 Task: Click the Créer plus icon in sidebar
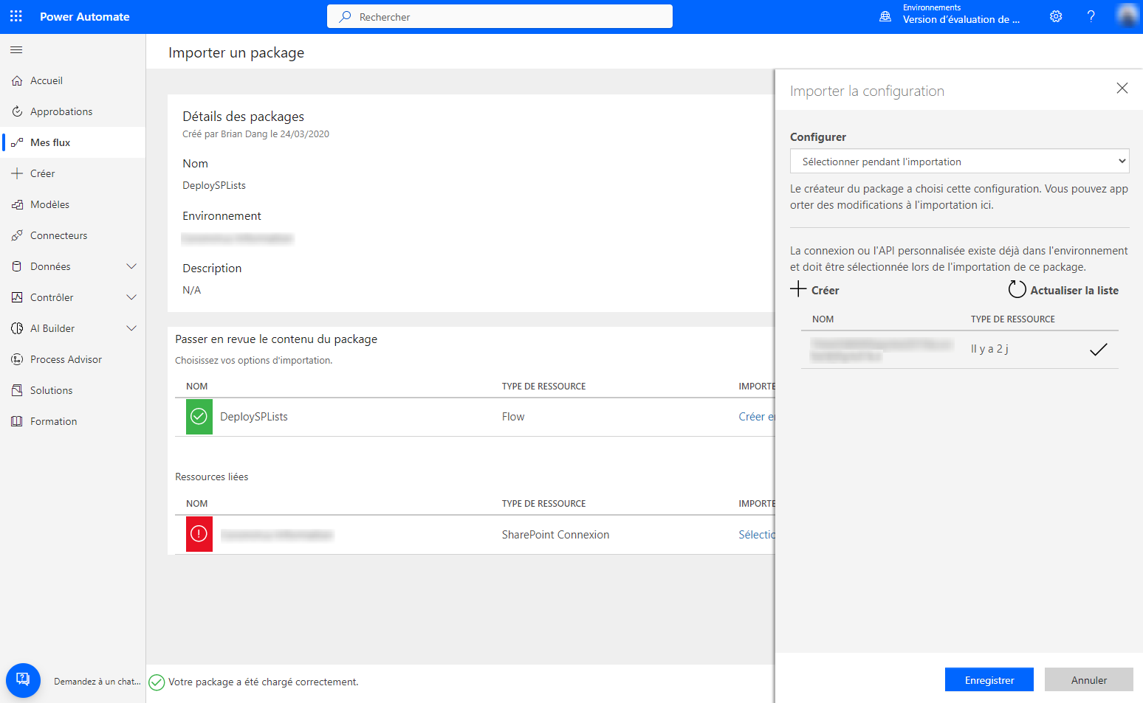(17, 173)
